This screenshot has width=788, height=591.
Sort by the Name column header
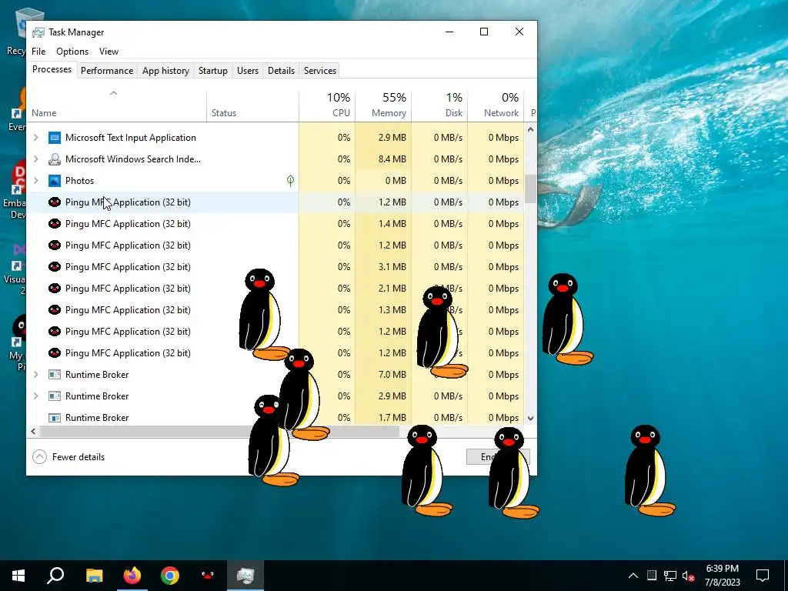click(116, 106)
